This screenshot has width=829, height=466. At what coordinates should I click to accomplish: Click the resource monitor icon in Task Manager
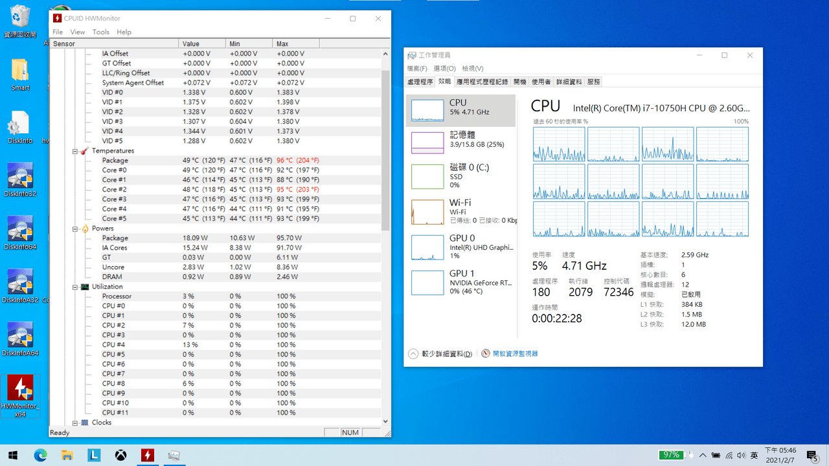486,354
